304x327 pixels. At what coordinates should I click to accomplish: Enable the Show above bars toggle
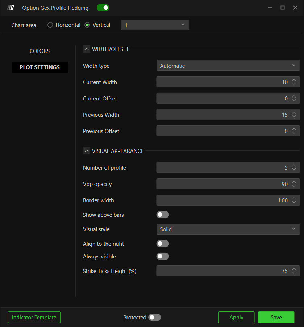[163, 215]
